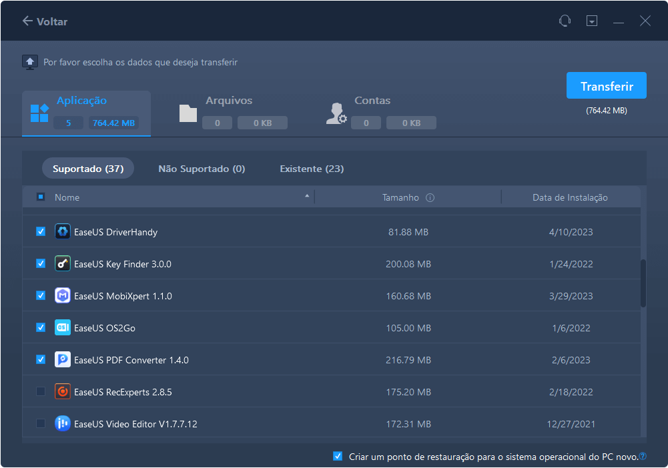Click the 200.08 MB size value
The width and height of the screenshot is (668, 468).
click(x=408, y=264)
